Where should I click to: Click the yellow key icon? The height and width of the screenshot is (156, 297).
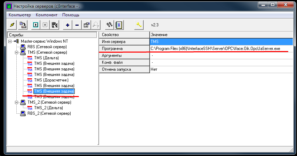click(139, 25)
